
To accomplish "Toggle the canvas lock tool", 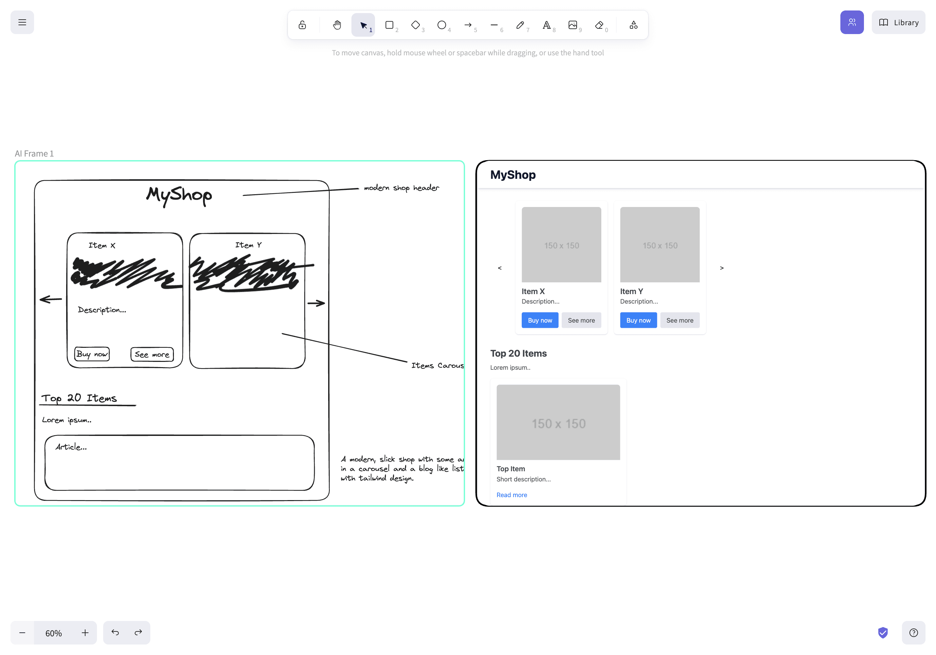I will 302,25.
